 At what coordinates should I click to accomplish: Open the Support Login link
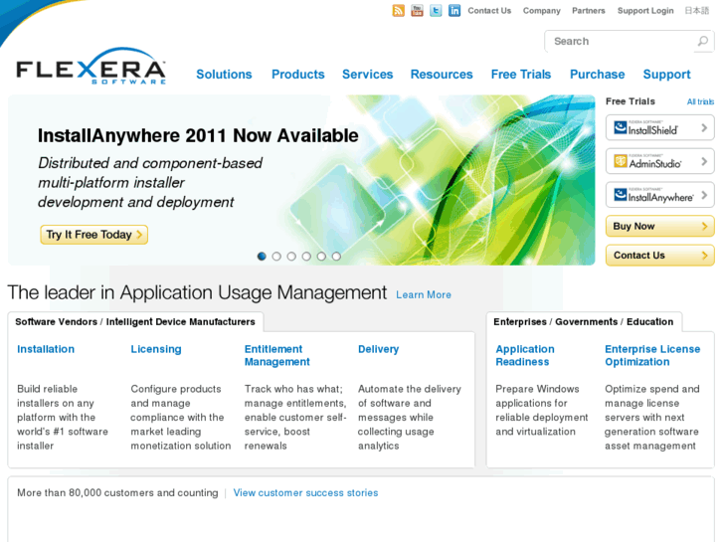pyautogui.click(x=645, y=11)
